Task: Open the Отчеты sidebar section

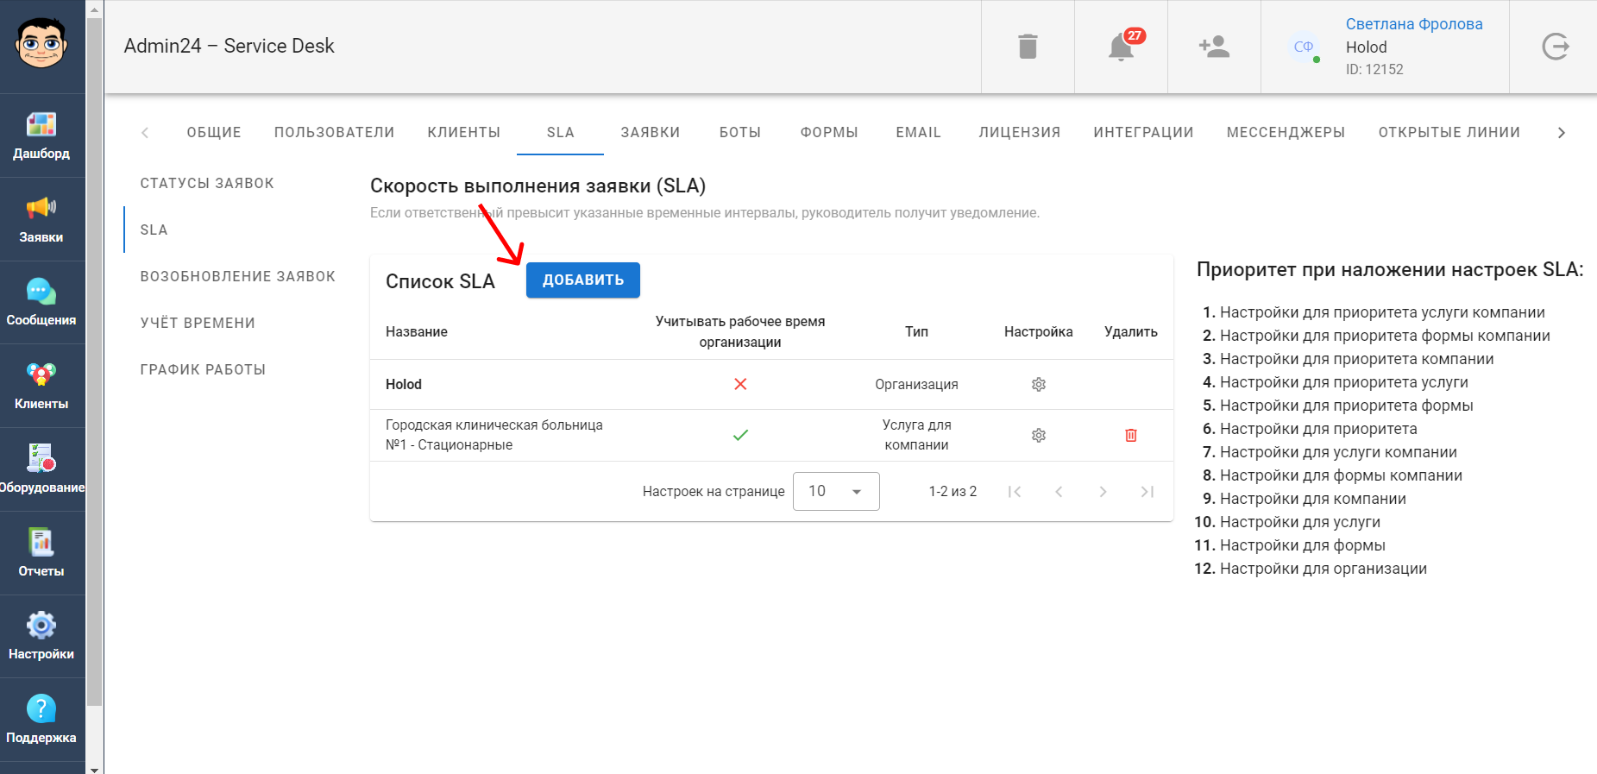Action: coord(41,553)
